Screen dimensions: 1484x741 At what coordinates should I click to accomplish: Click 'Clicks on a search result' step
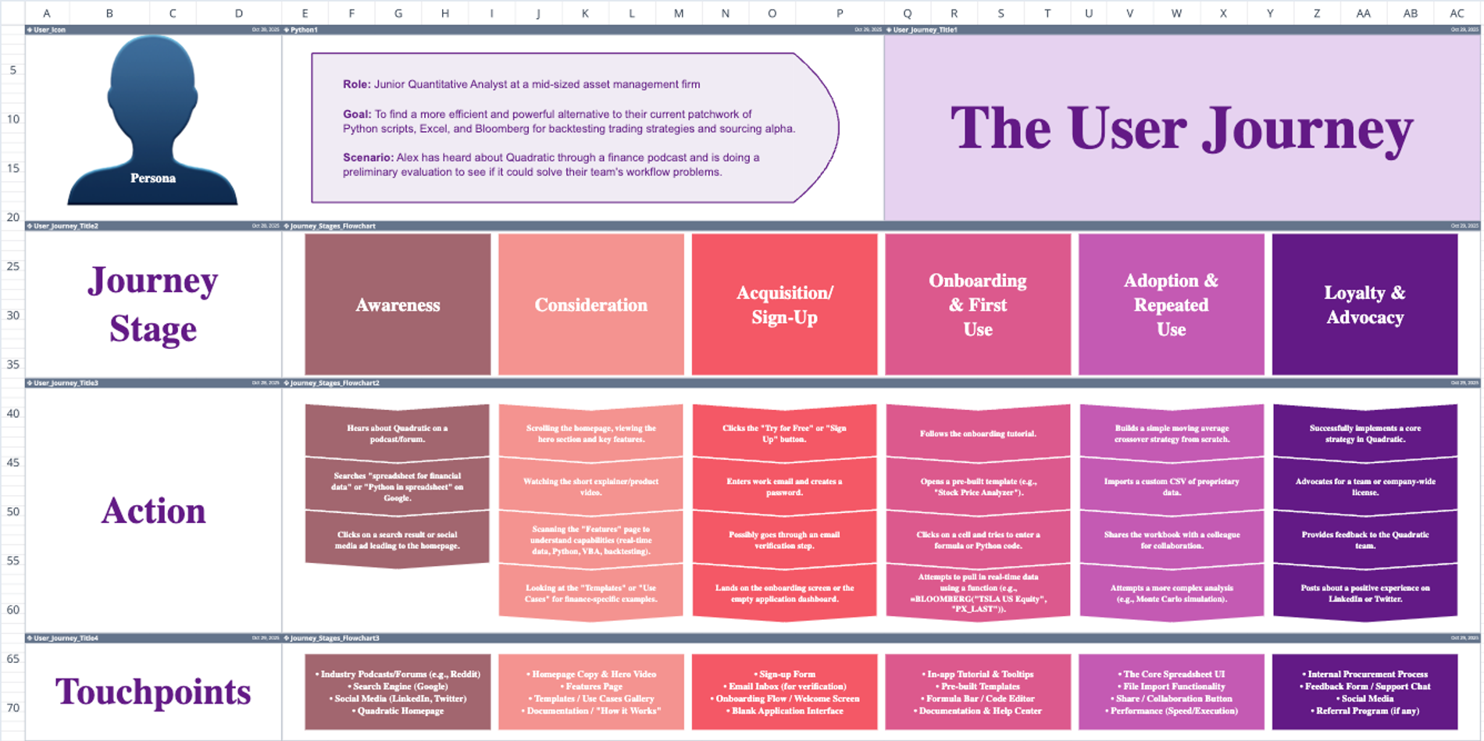click(x=398, y=540)
